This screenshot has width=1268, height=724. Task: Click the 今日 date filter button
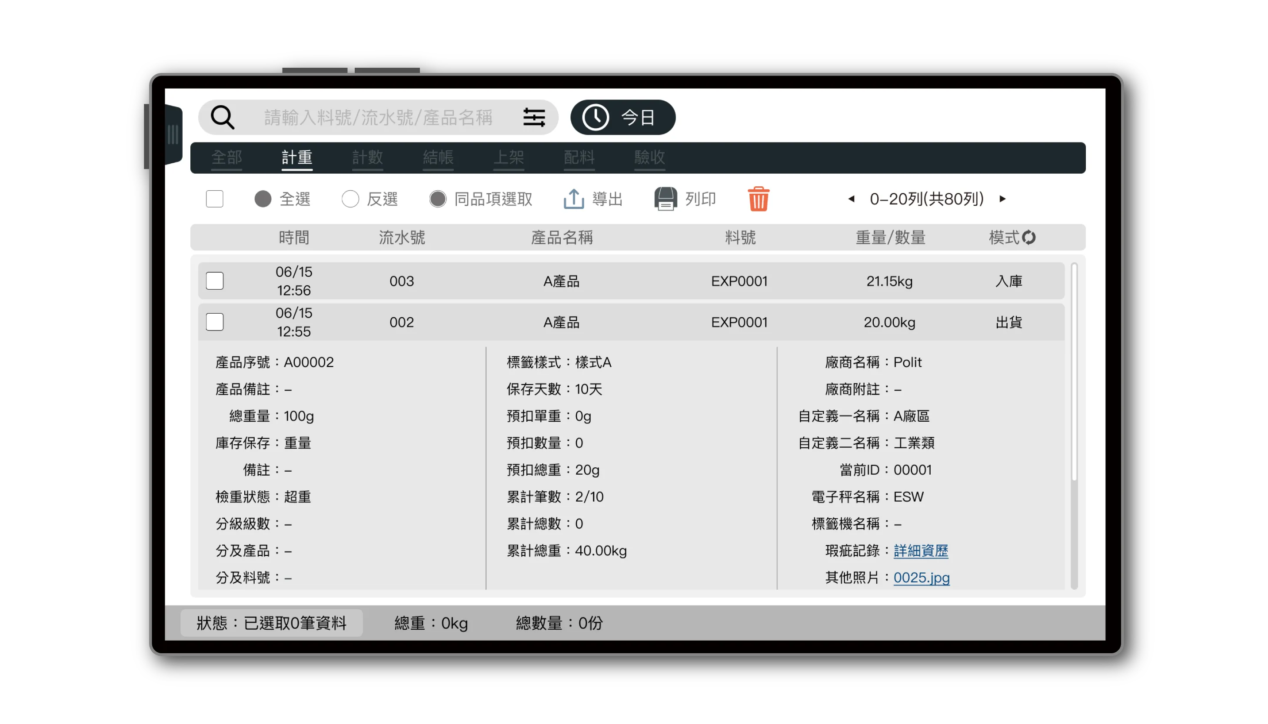tap(623, 118)
